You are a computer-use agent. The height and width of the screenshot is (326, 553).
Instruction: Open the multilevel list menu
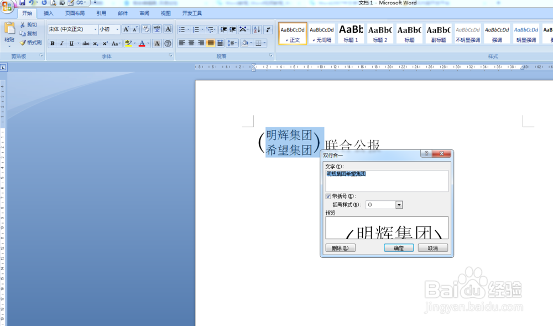tap(211, 29)
